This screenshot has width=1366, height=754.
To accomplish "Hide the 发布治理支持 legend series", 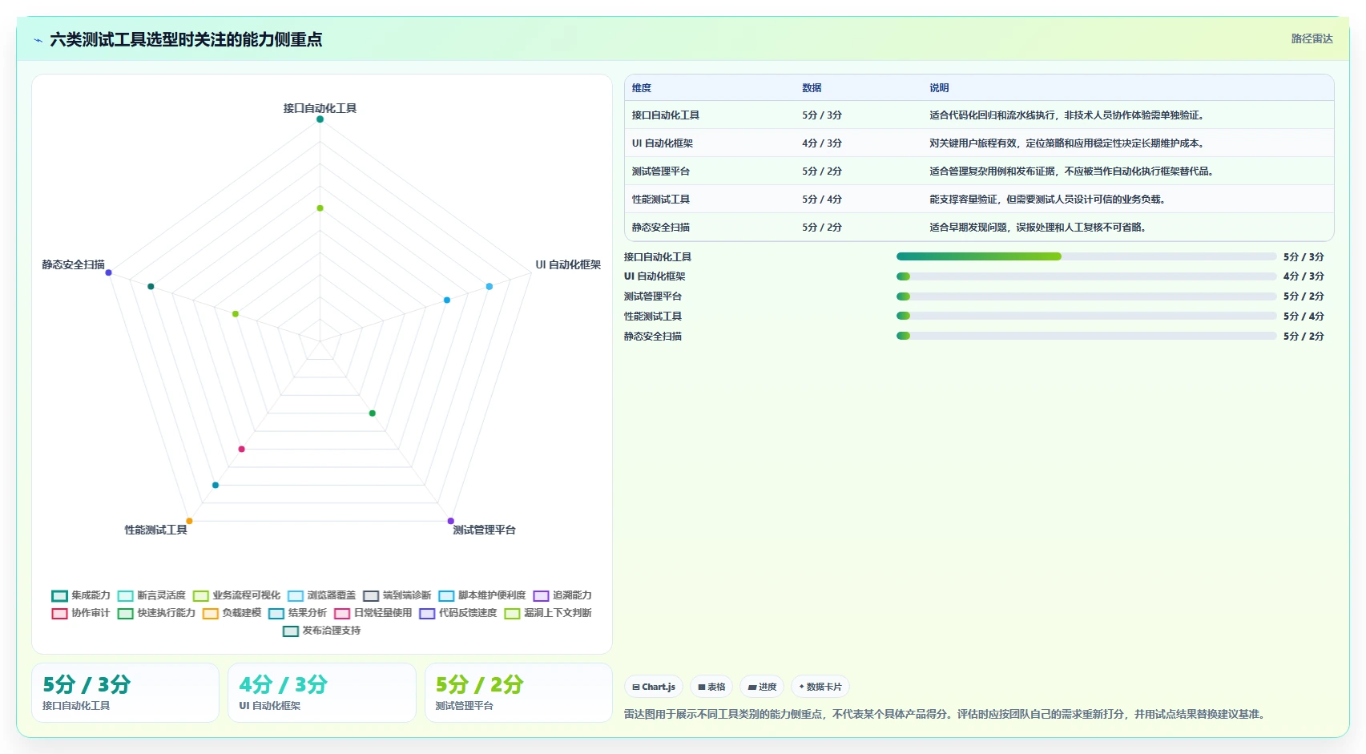I will [321, 631].
